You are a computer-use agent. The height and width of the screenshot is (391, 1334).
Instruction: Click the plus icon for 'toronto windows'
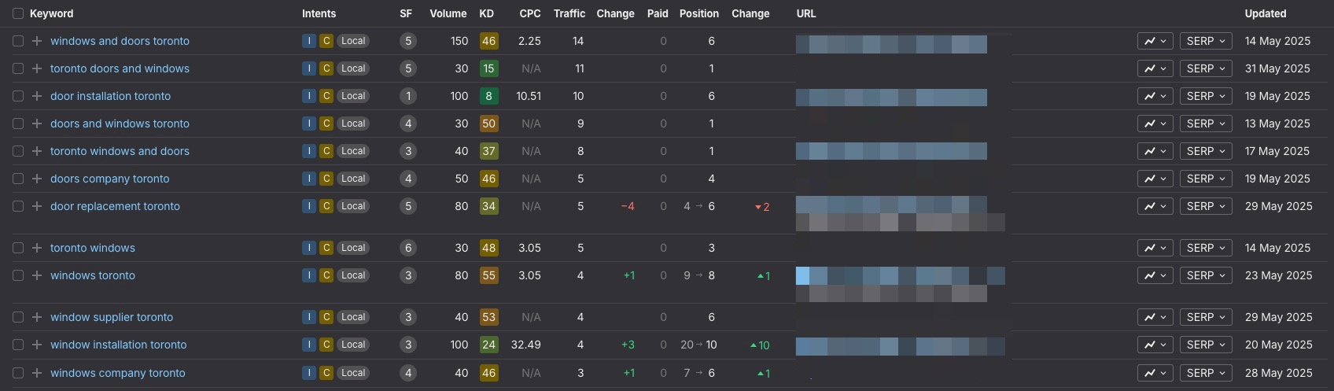[x=36, y=248]
